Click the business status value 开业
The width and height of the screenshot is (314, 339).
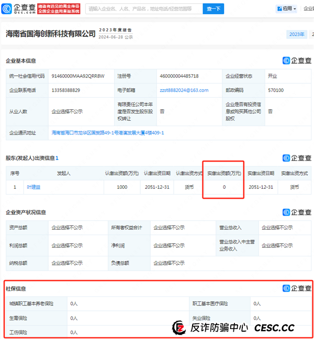tap(273, 76)
